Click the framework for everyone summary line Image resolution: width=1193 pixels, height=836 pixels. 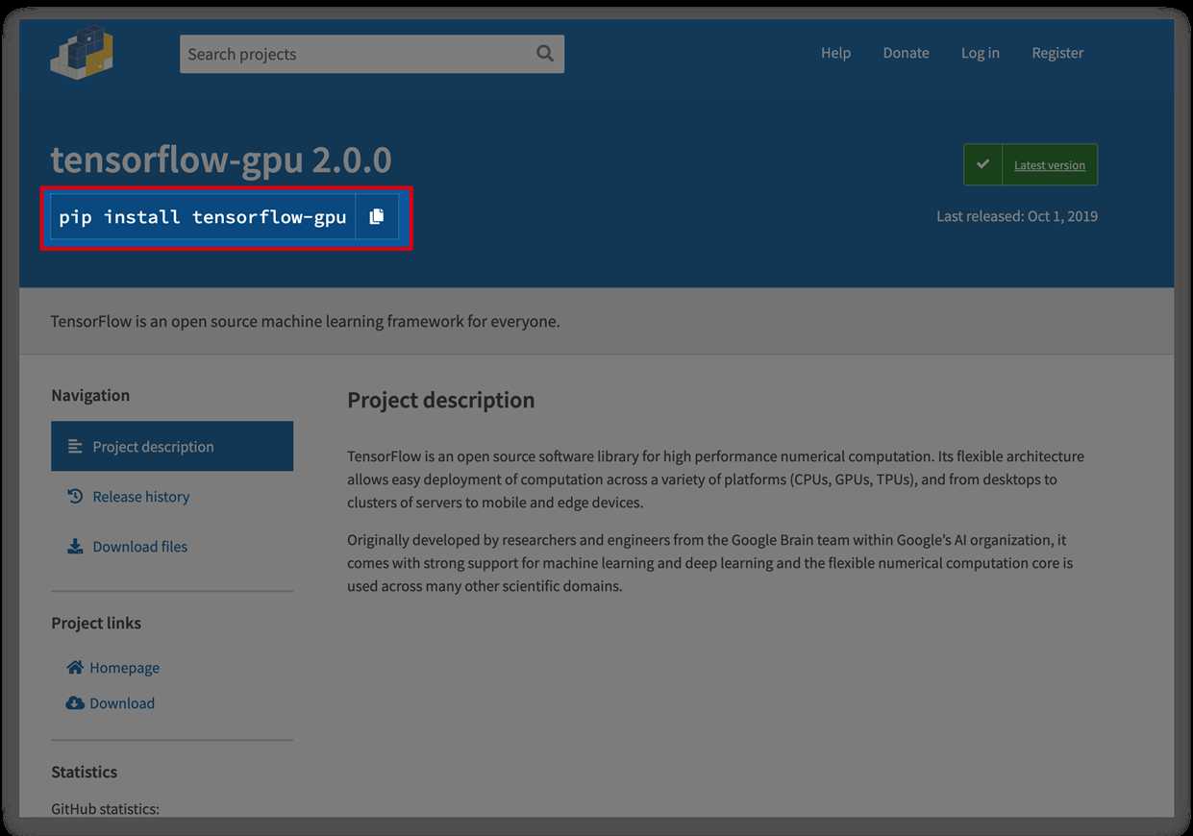click(306, 321)
